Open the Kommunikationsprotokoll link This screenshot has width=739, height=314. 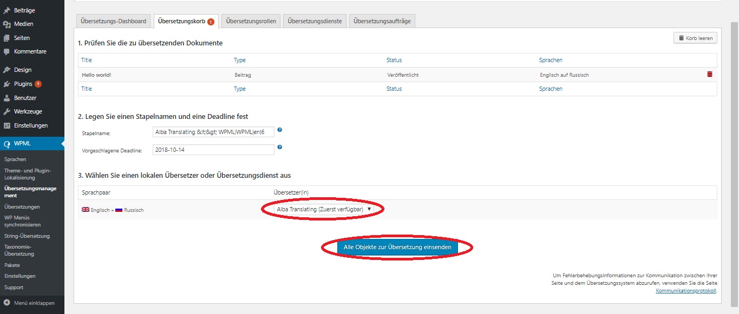685,291
